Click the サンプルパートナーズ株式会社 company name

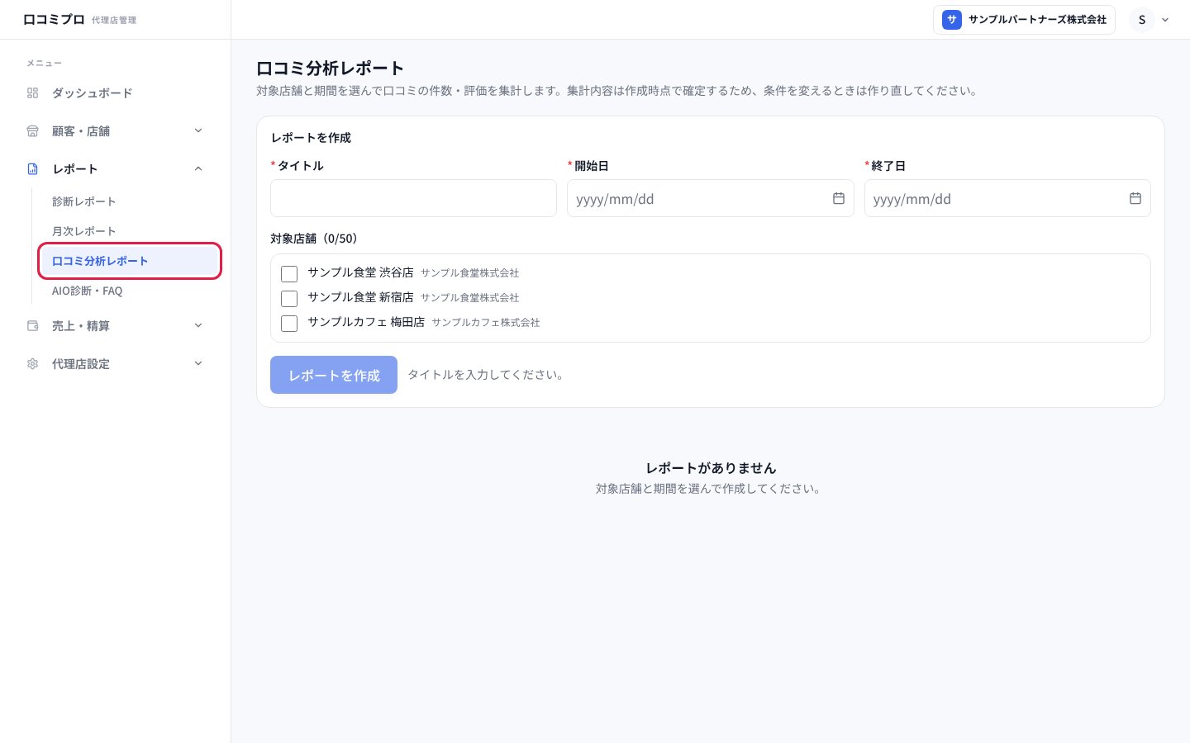1037,20
